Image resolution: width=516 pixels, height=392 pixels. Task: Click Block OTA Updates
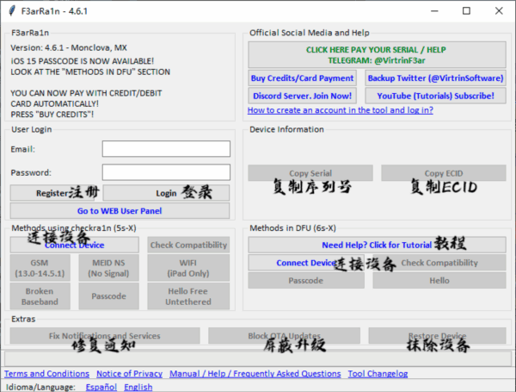point(284,336)
